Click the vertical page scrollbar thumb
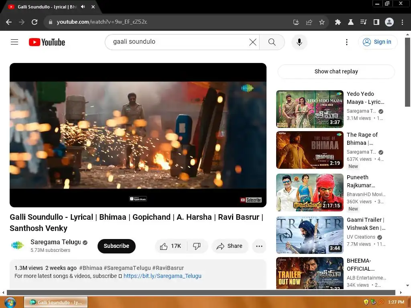 407,72
